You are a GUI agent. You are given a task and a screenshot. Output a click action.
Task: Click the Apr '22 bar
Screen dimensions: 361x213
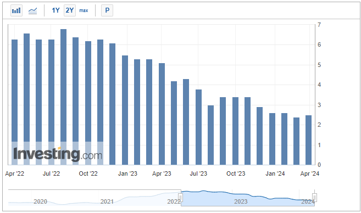14,102
